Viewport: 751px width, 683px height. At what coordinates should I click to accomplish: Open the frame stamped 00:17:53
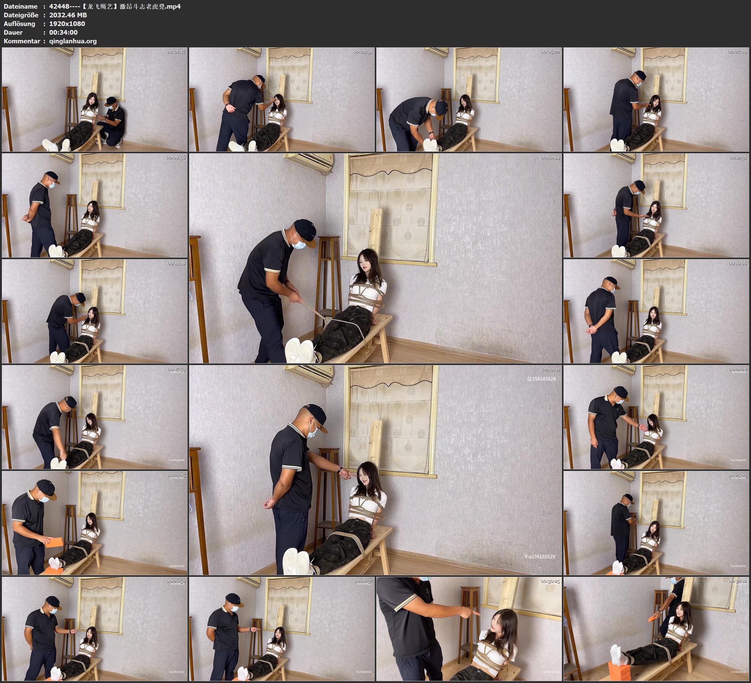point(95,417)
